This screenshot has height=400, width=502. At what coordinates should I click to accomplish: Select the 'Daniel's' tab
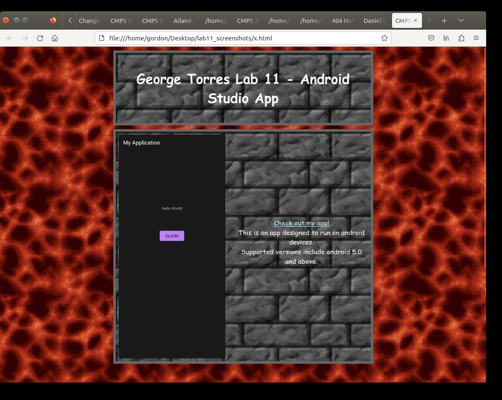point(375,20)
